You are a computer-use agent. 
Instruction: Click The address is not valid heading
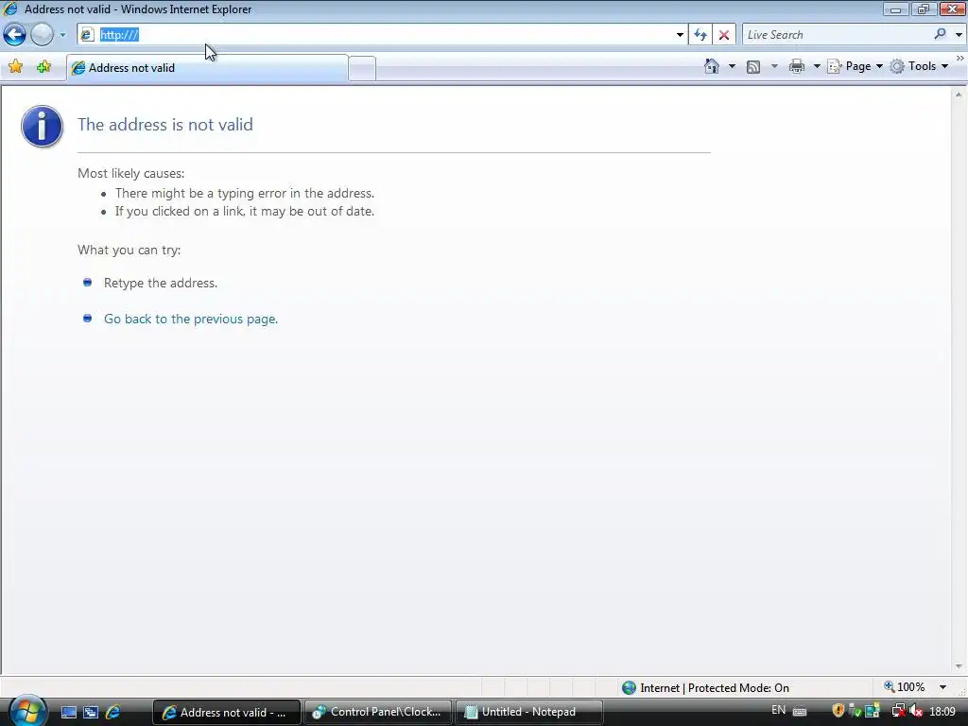click(164, 124)
